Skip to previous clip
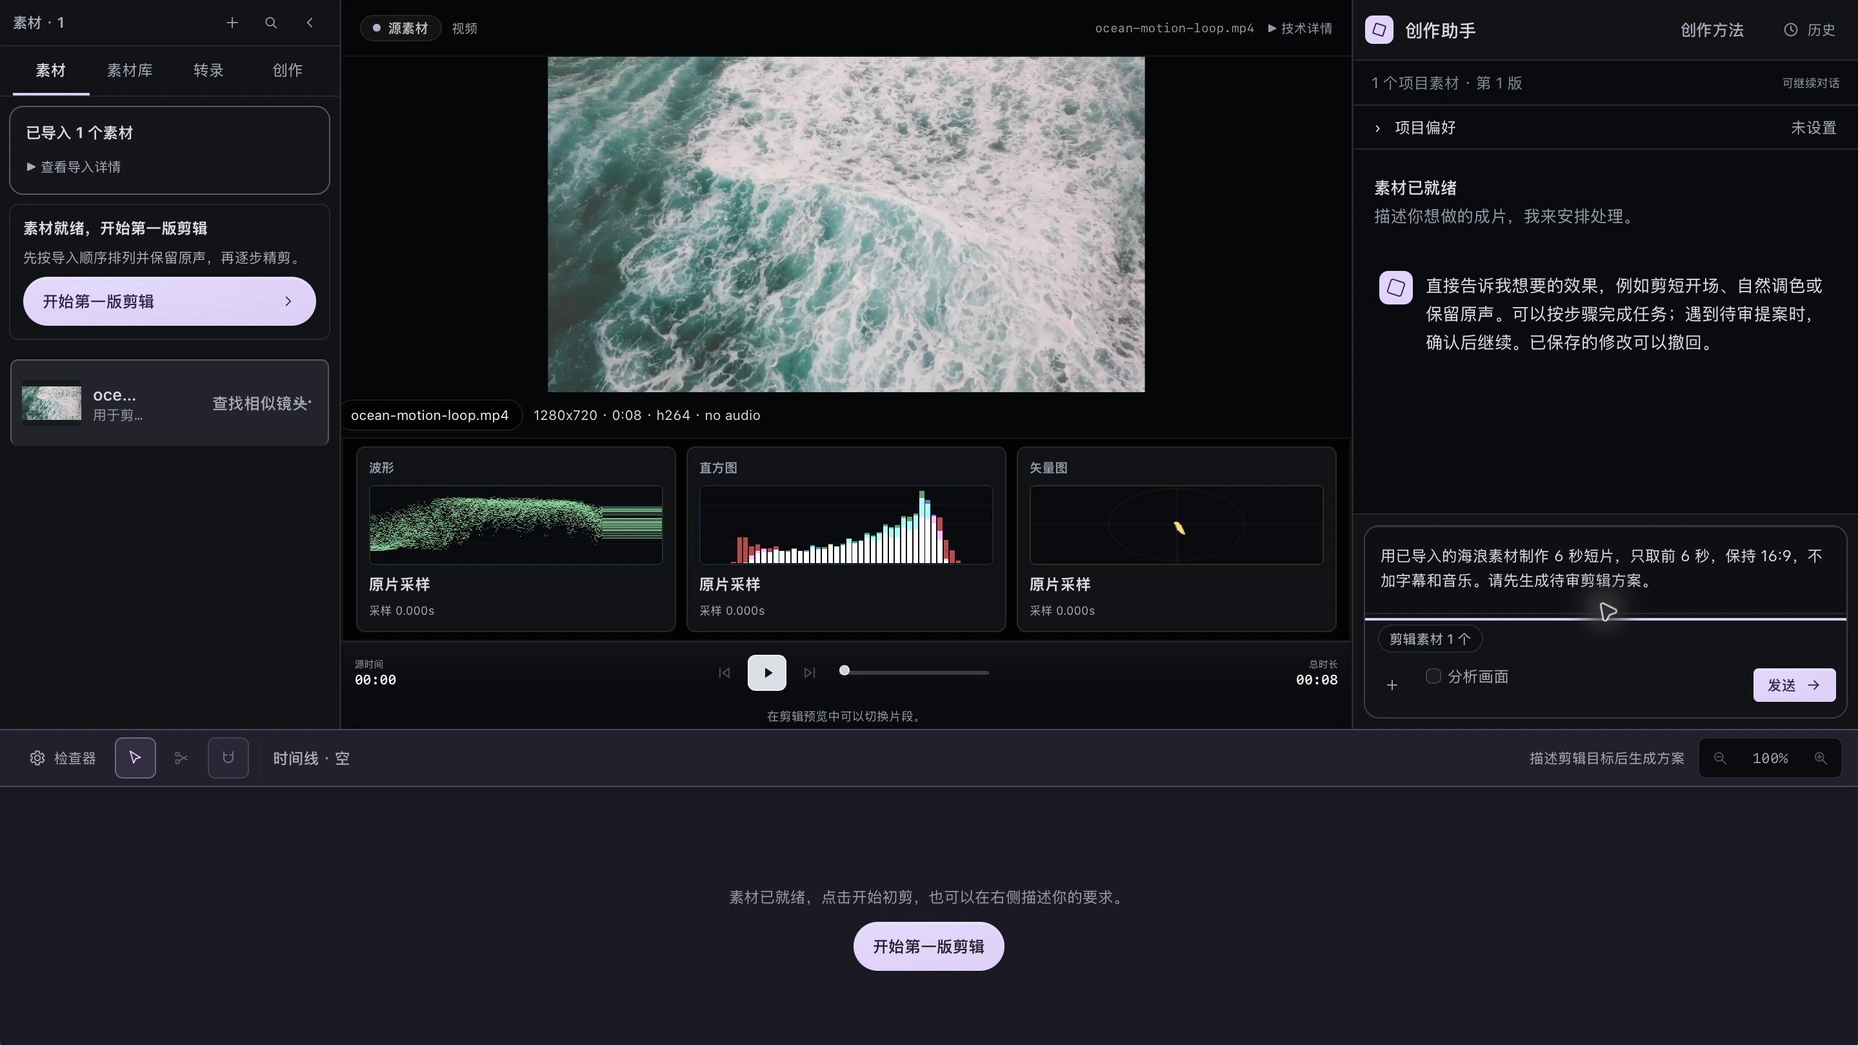 click(x=724, y=673)
